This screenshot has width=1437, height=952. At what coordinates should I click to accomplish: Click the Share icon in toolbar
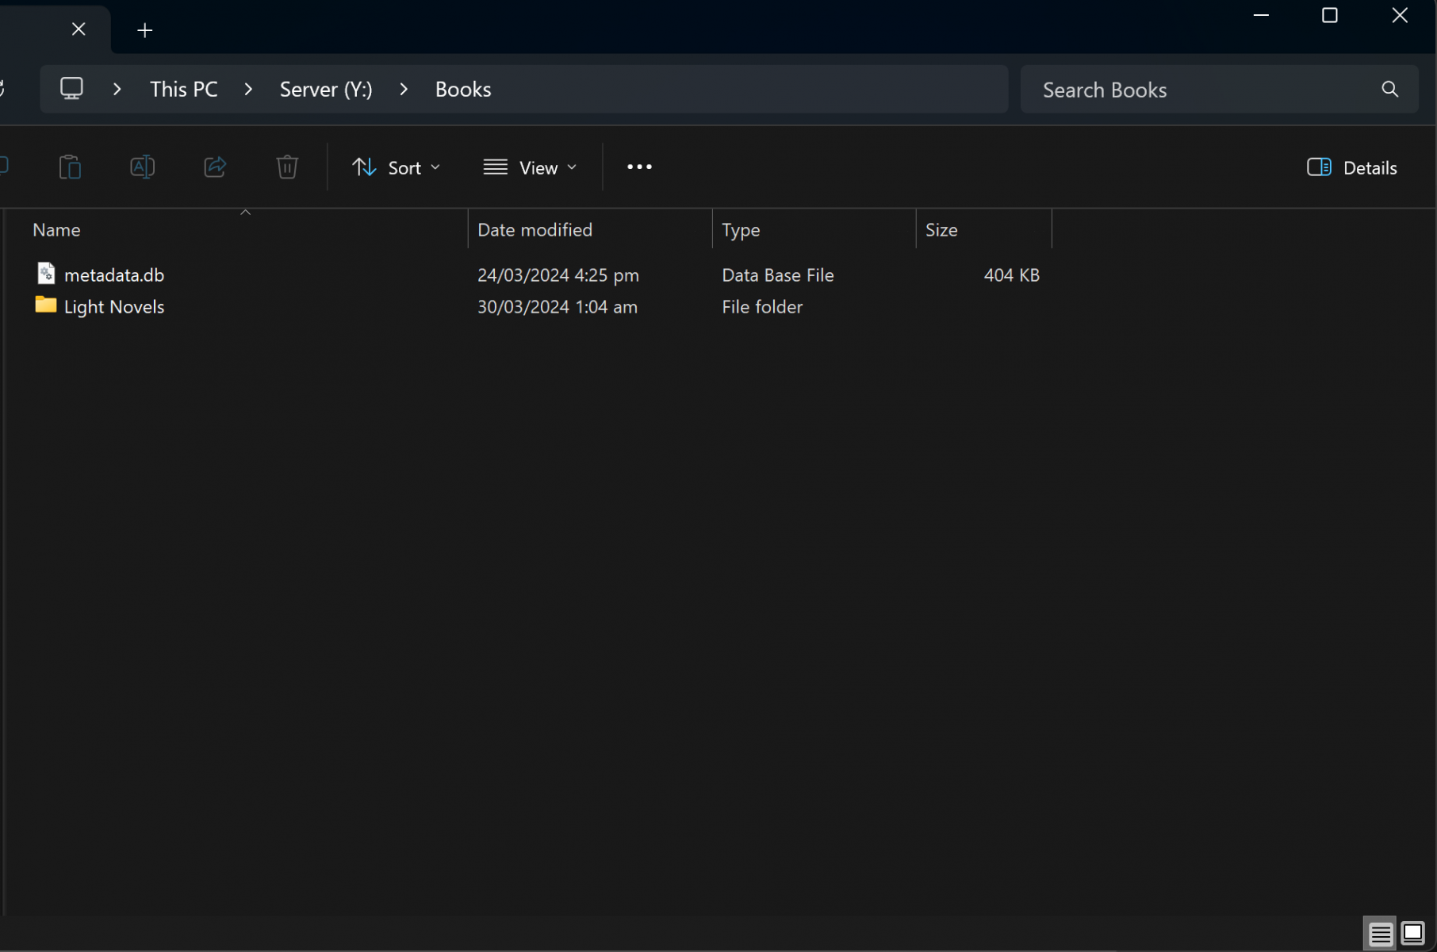(x=215, y=167)
